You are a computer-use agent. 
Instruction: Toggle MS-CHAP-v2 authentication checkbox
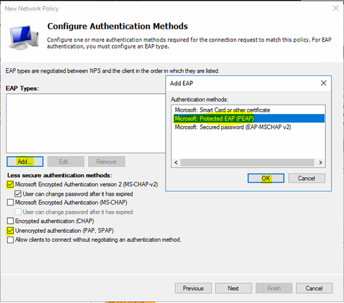[x=11, y=185]
